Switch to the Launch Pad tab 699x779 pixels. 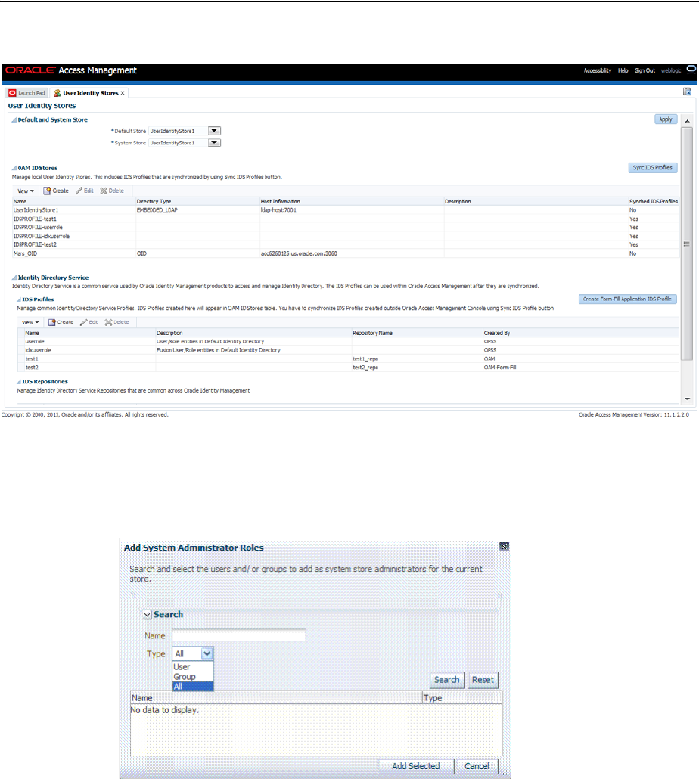click(26, 93)
